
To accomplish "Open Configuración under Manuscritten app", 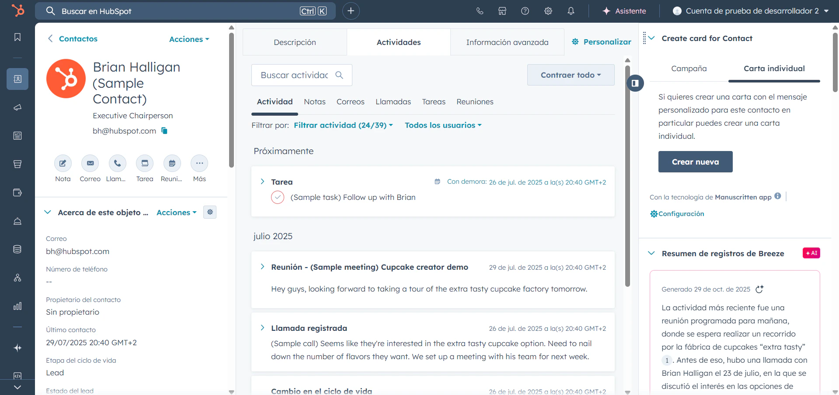I will click(x=677, y=213).
